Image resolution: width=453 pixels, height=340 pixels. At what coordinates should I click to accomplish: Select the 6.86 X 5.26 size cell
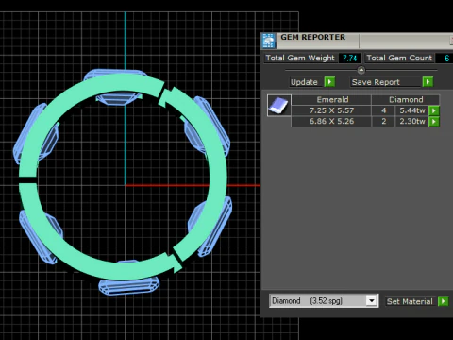[331, 121]
